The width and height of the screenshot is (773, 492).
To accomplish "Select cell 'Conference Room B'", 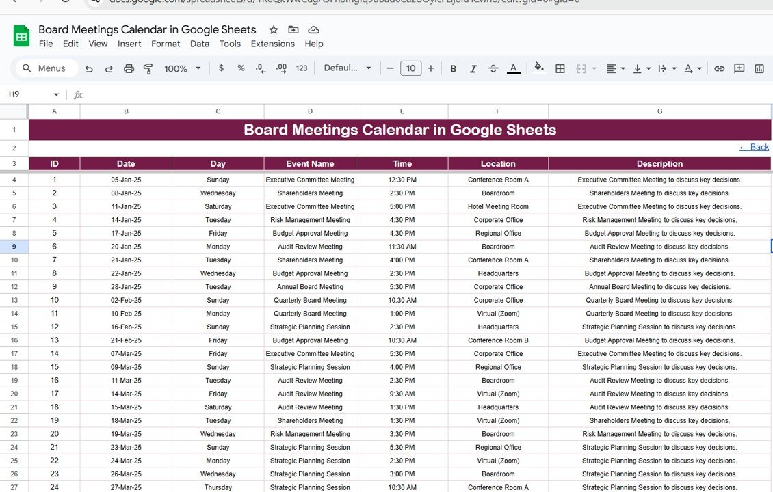I will tap(498, 340).
